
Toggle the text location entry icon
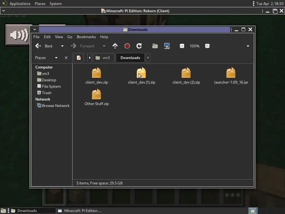(x=79, y=58)
